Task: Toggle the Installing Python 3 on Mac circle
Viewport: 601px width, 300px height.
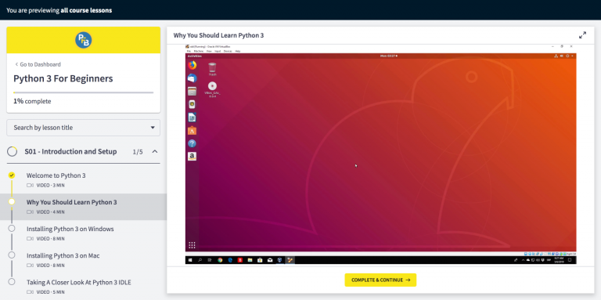Action: click(12, 255)
